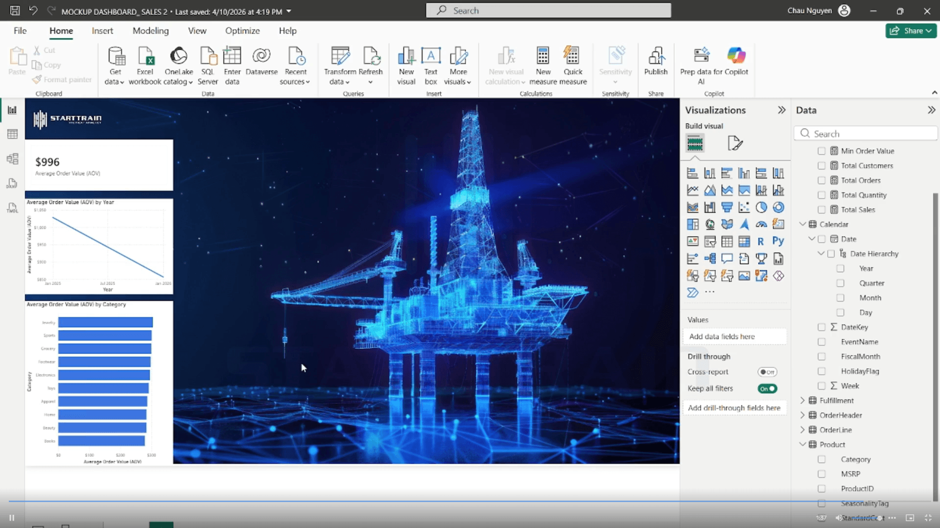Click the Data pane search field
This screenshot has height=528, width=940.
click(x=866, y=134)
